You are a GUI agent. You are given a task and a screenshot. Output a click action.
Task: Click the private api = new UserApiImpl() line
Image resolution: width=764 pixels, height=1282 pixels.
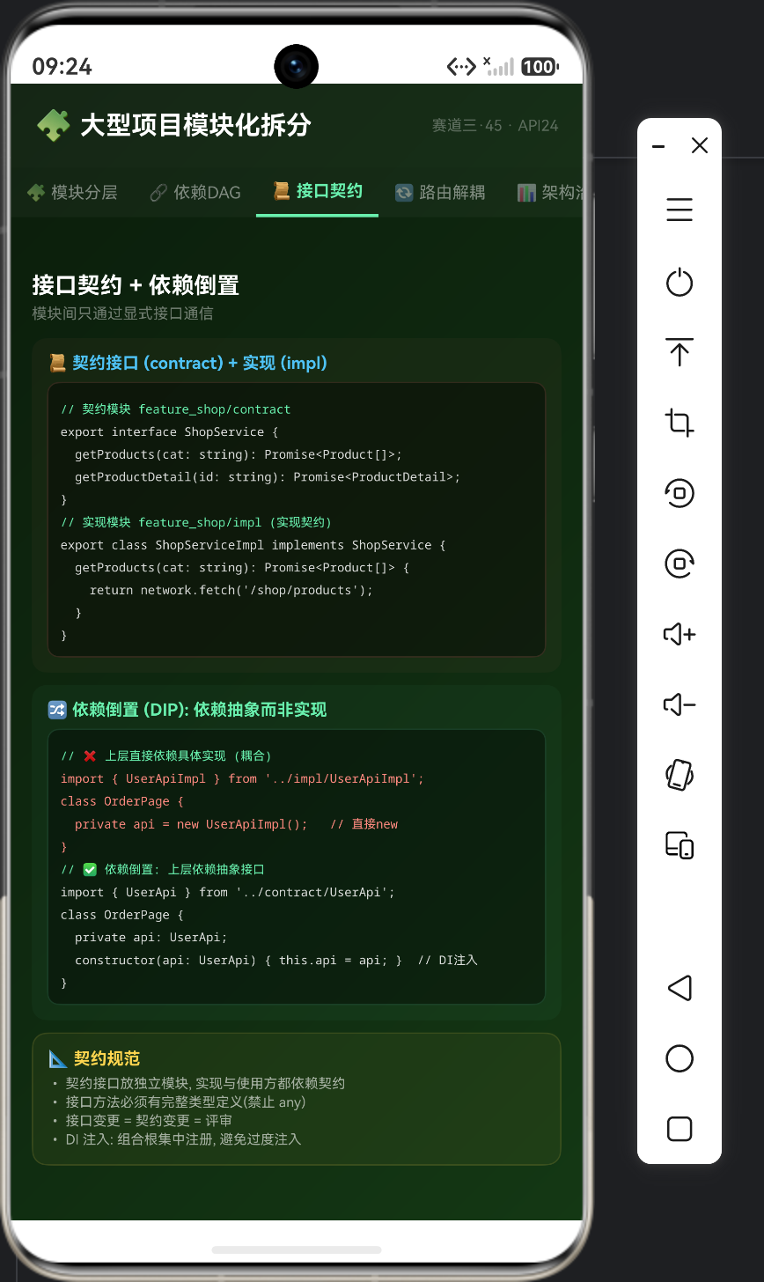(x=236, y=825)
